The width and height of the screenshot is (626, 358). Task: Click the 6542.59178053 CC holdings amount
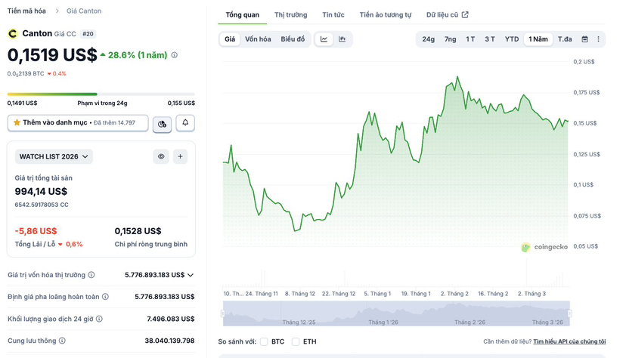[42, 205]
